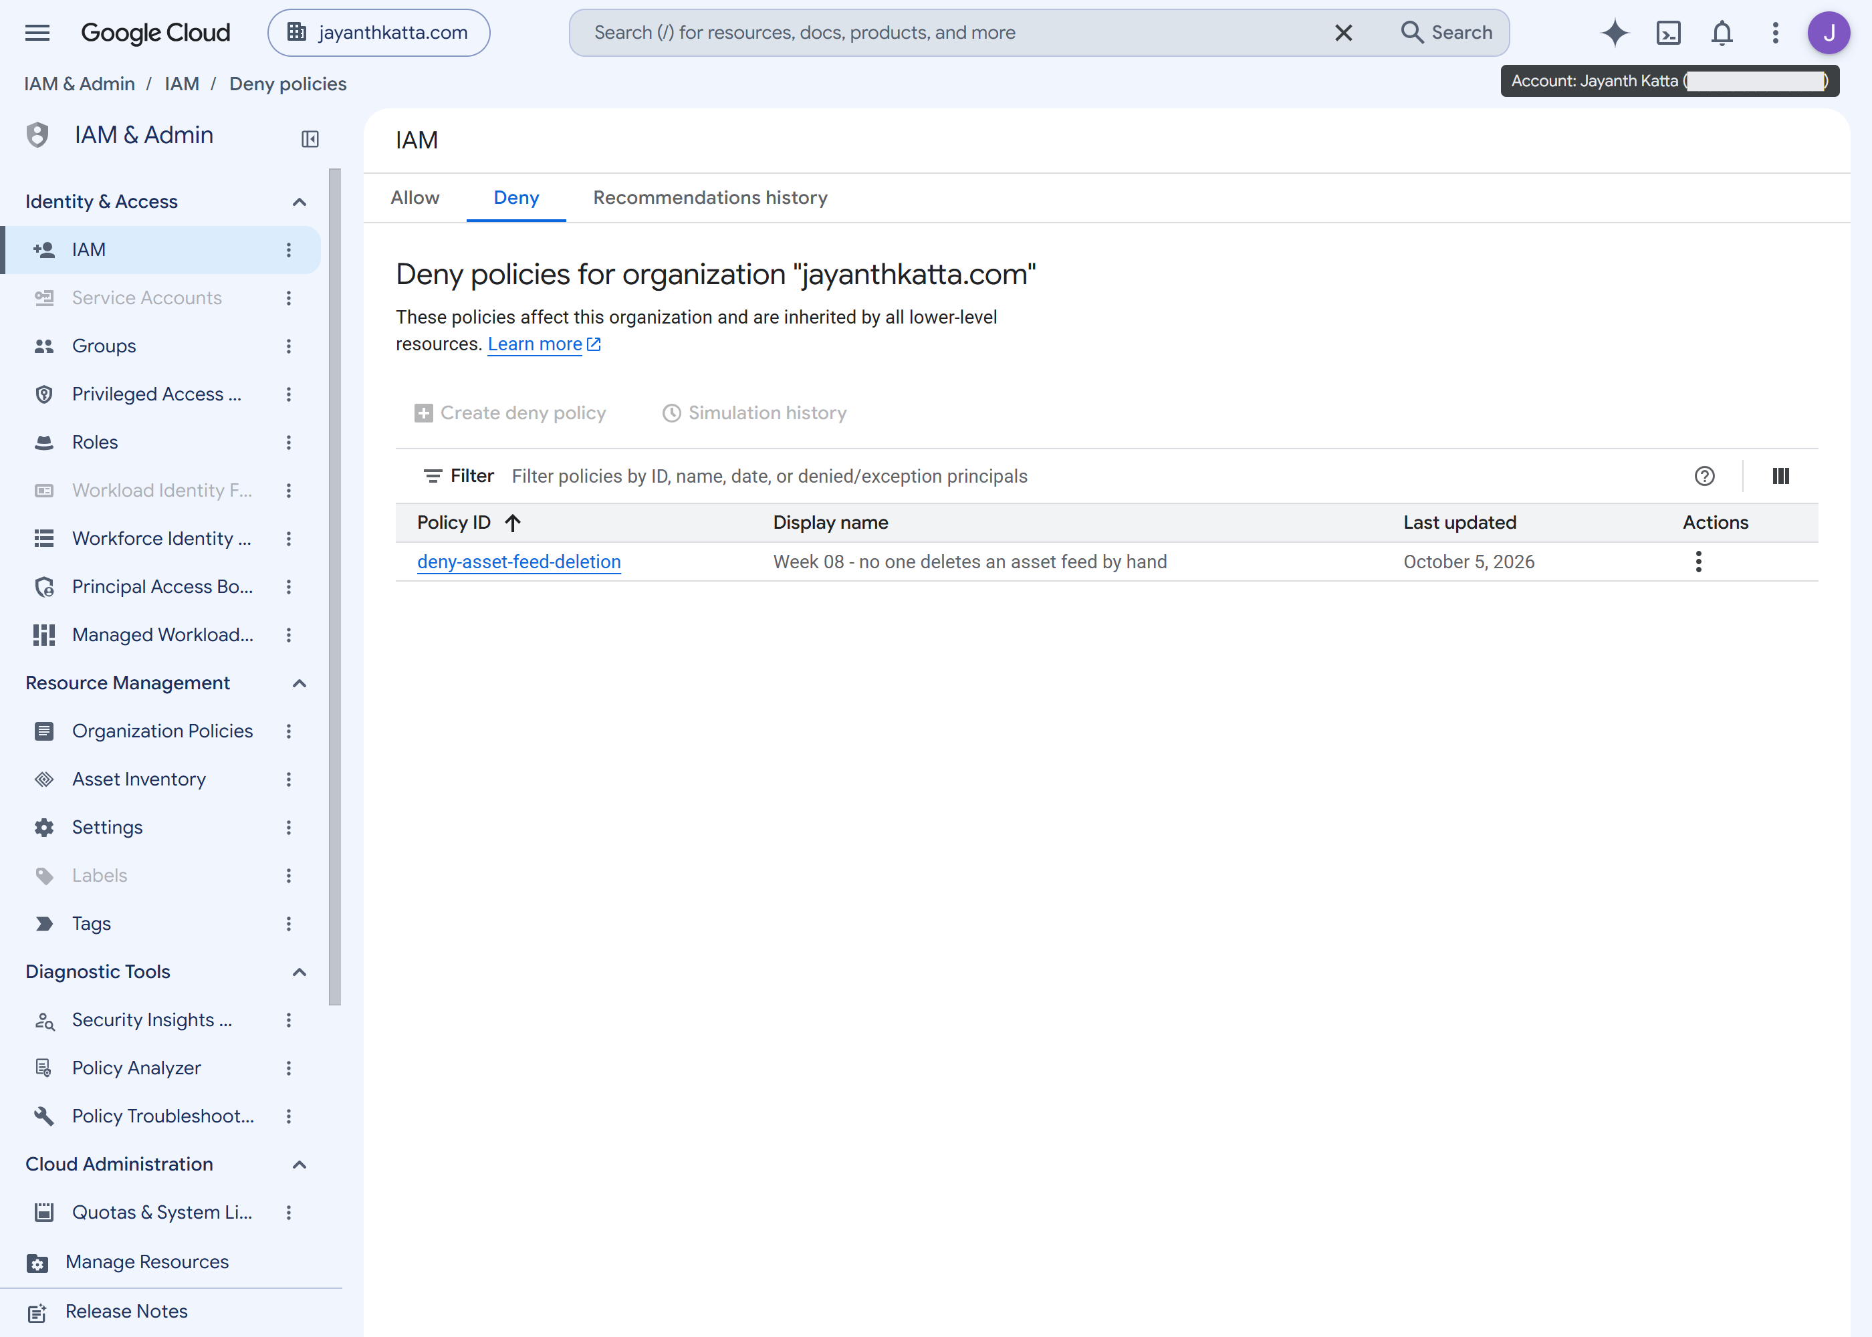Screen dimensions: 1872x1337
Task: Collapse the IAM & Admin side panel
Action: 310,138
